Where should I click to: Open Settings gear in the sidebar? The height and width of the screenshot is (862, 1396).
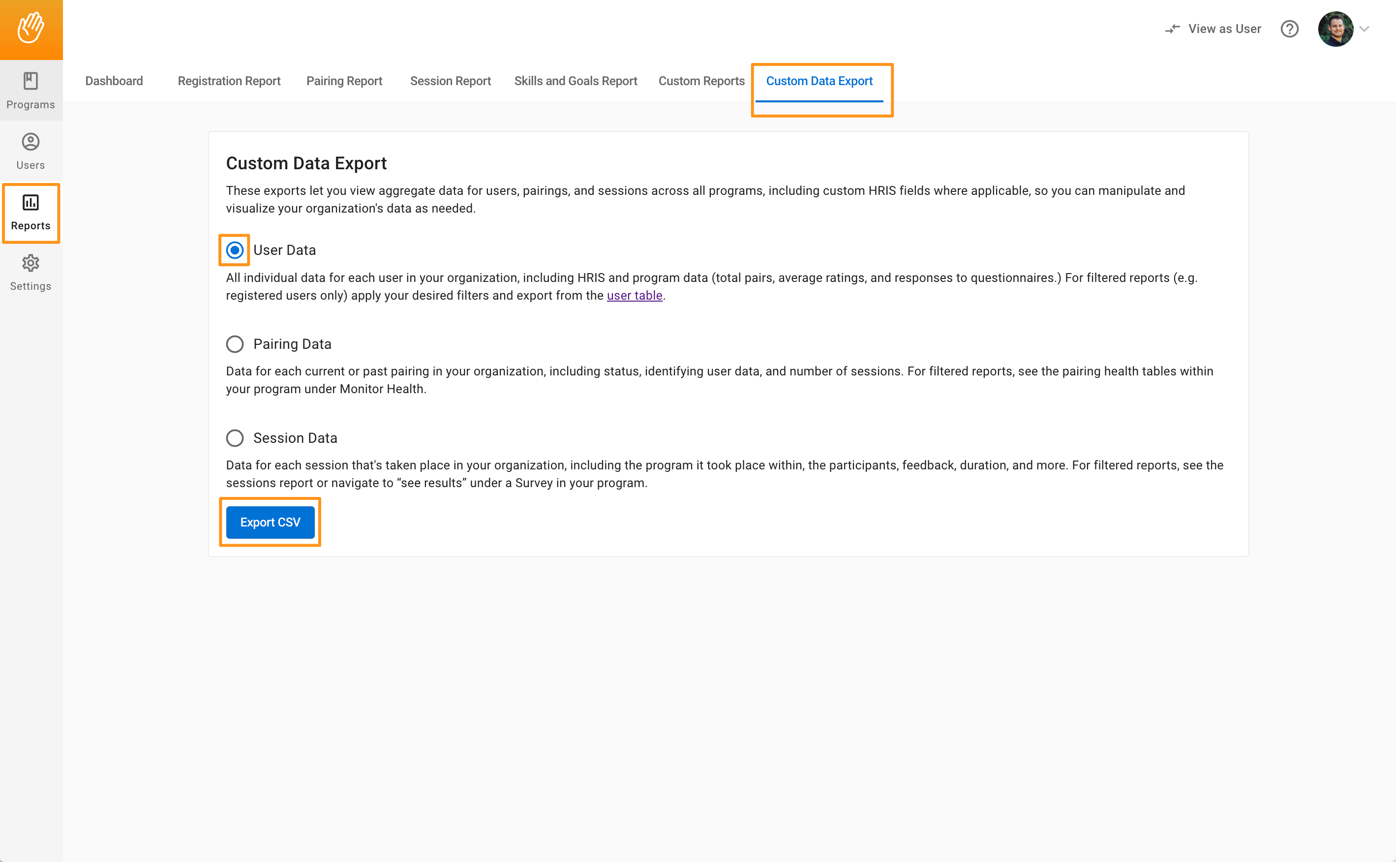[31, 273]
